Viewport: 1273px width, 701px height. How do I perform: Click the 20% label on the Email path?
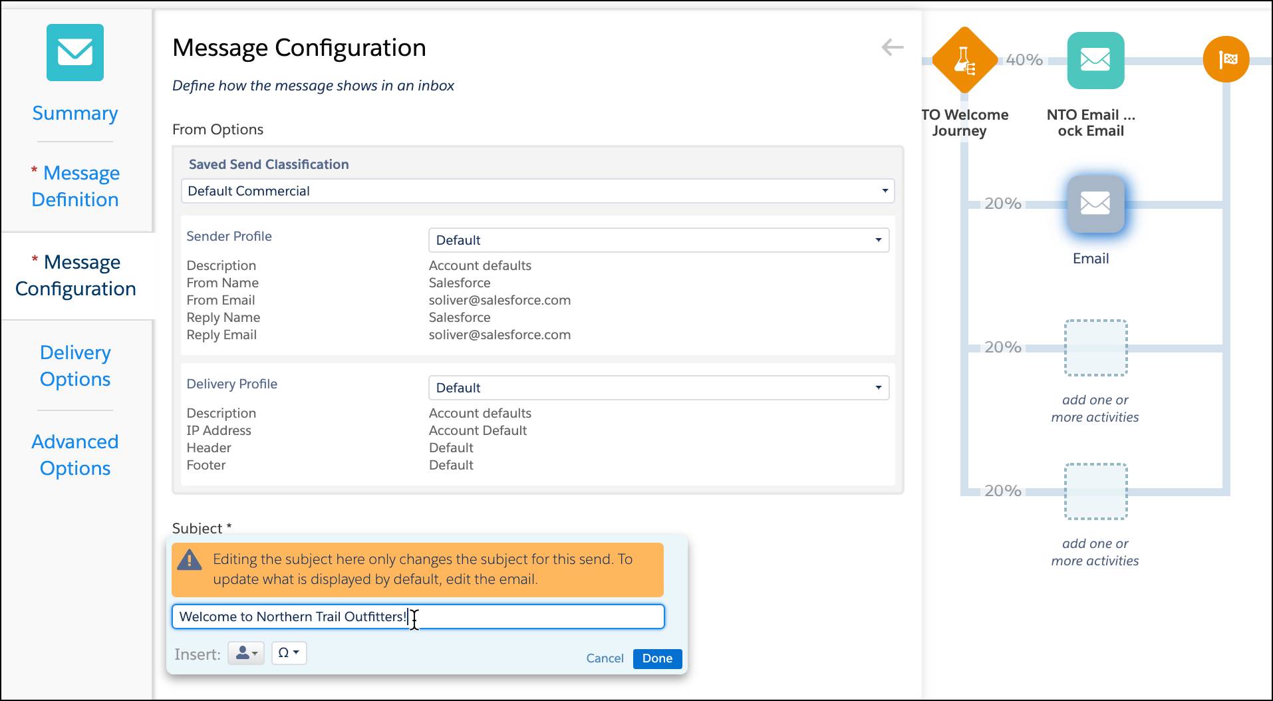click(1003, 204)
